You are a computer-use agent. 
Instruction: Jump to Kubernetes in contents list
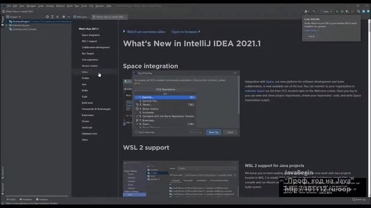tap(88, 115)
